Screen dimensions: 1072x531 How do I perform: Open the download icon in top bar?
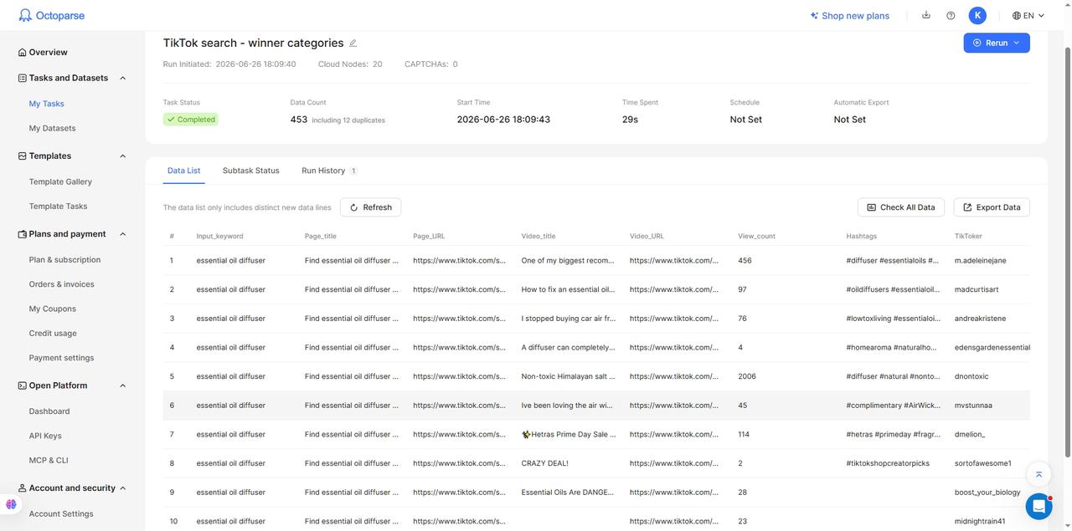[x=926, y=15]
